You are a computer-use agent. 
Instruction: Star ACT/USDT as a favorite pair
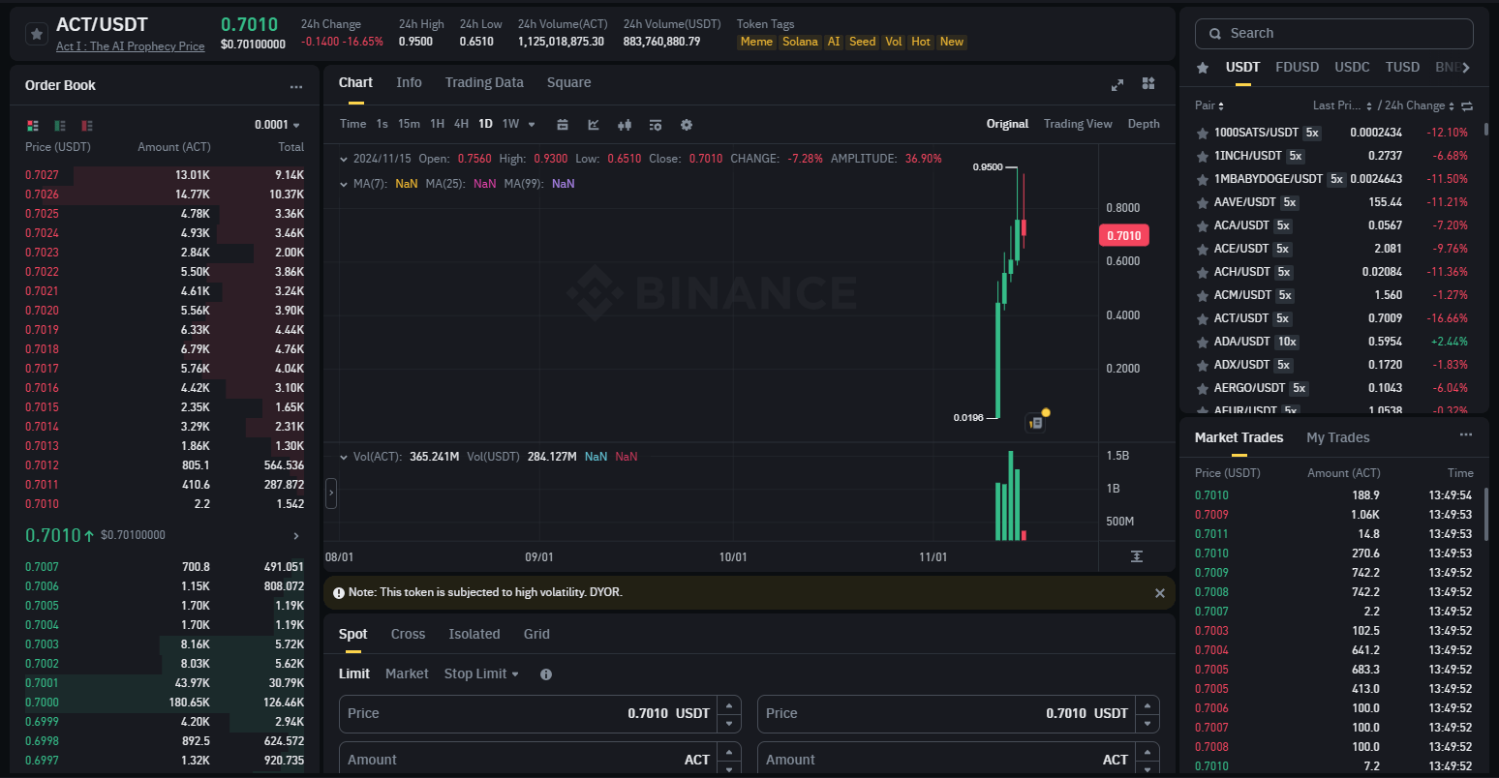tap(36, 34)
